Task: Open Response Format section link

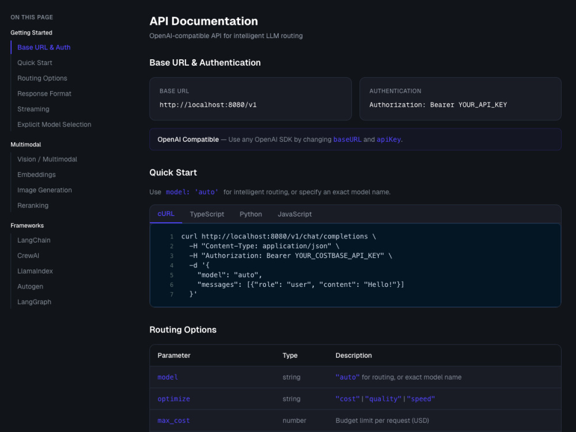Action: (44, 94)
